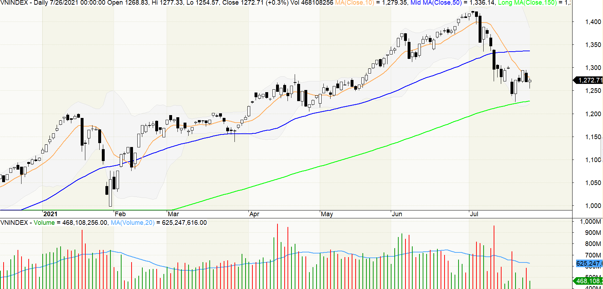Click the 1,100 price axis label
The height and width of the screenshot is (289, 603).
pyautogui.click(x=593, y=160)
